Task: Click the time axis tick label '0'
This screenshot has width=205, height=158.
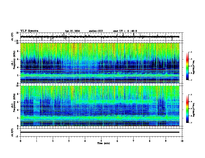Action: click(x=20, y=141)
